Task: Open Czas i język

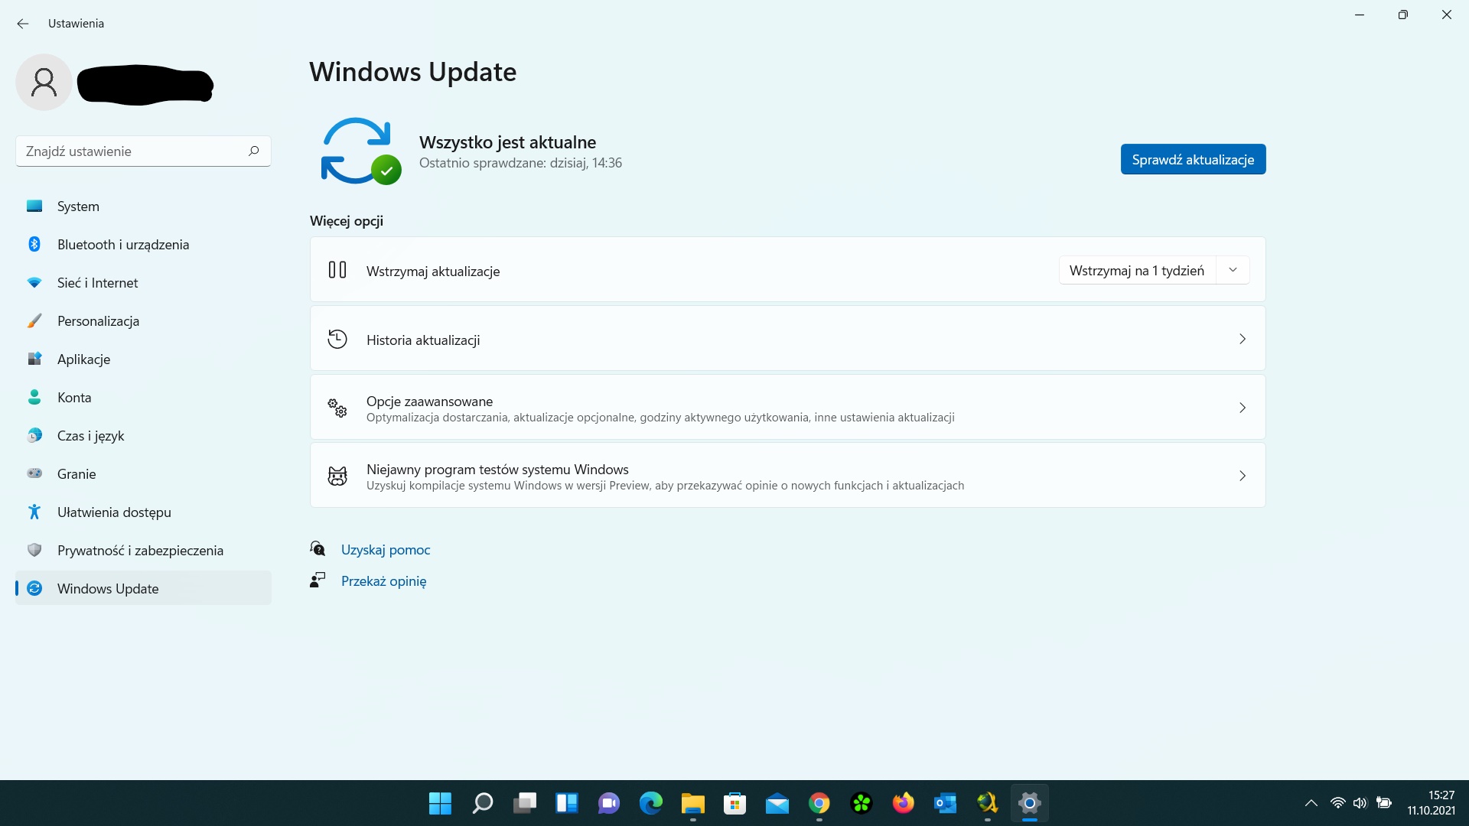Action: point(143,435)
